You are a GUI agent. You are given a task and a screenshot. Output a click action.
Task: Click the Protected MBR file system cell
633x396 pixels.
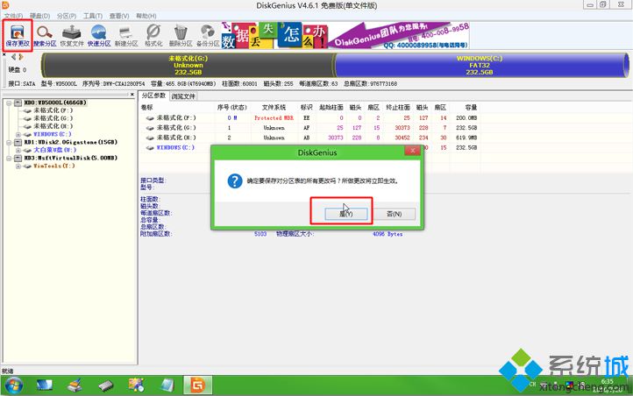[274, 117]
